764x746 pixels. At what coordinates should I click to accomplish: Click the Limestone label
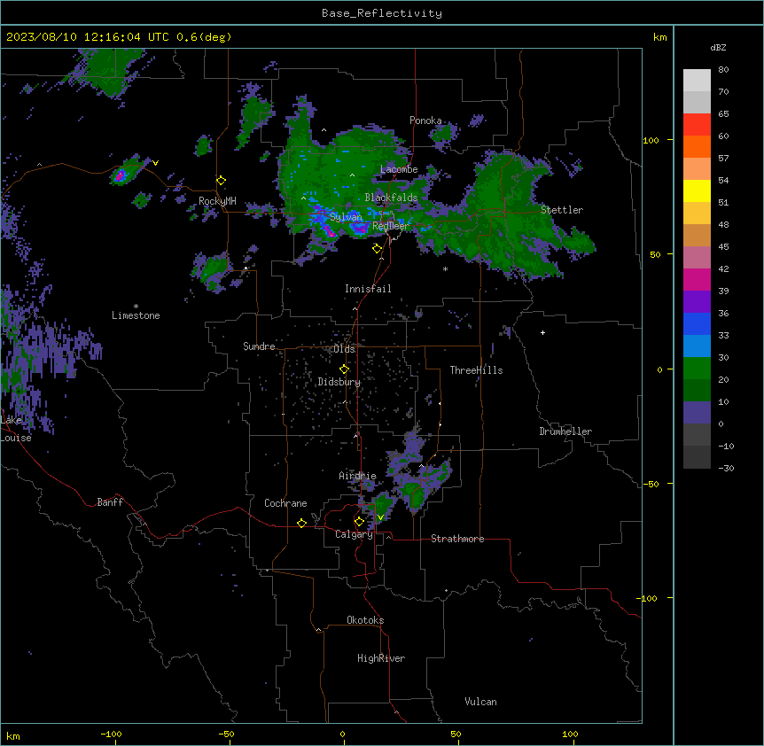[136, 315]
